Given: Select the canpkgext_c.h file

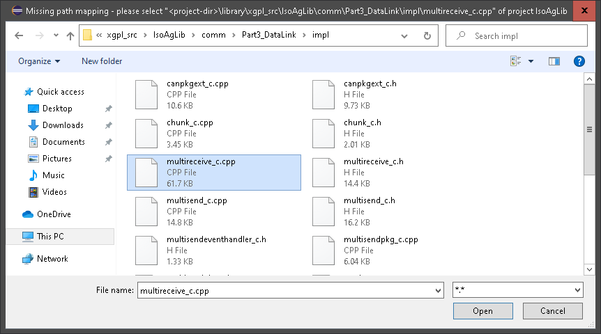Looking at the screenshot, I should point(391,95).
